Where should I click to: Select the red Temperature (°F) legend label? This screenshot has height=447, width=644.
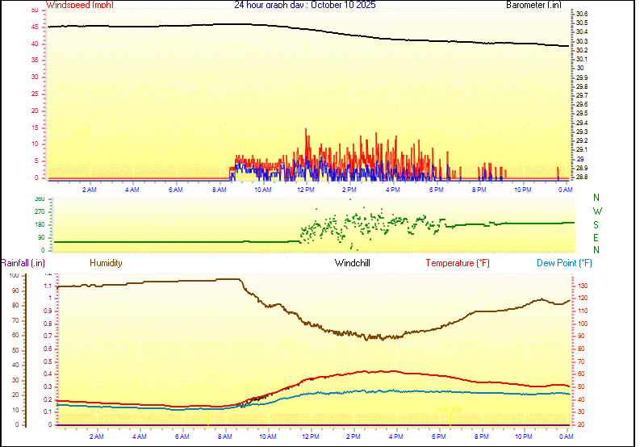(457, 263)
